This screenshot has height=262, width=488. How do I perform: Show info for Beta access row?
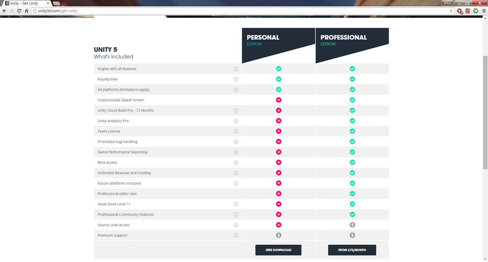click(236, 162)
